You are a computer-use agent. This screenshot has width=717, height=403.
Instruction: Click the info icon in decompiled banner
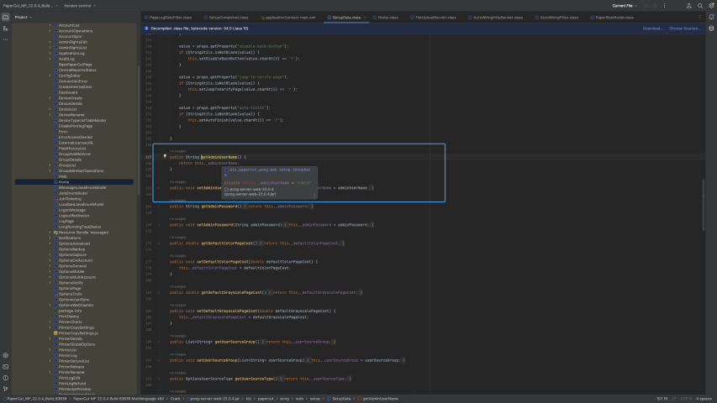(x=146, y=29)
